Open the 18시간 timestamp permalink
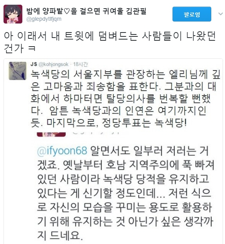 click(80, 64)
